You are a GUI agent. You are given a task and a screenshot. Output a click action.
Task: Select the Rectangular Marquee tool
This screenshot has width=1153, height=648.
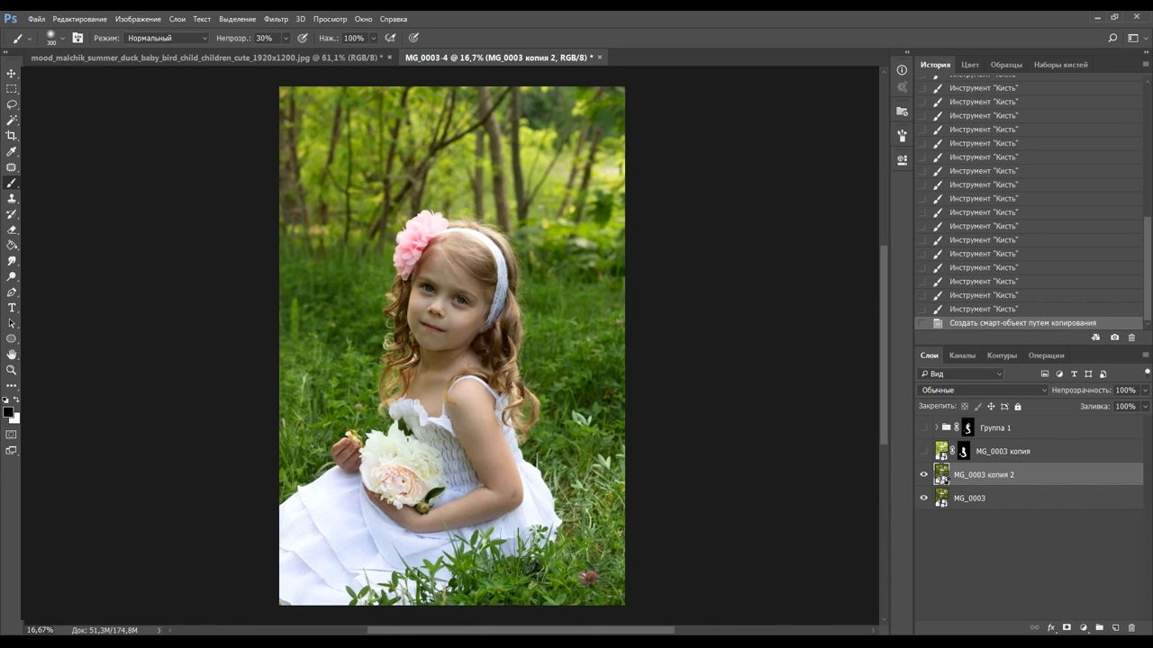(x=12, y=89)
